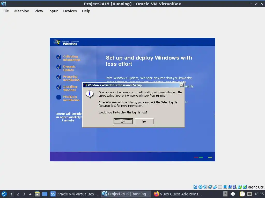The height and width of the screenshot is (198, 265).
Task: Close the Whistler Professional Setup dialog
Action: (x=181, y=85)
